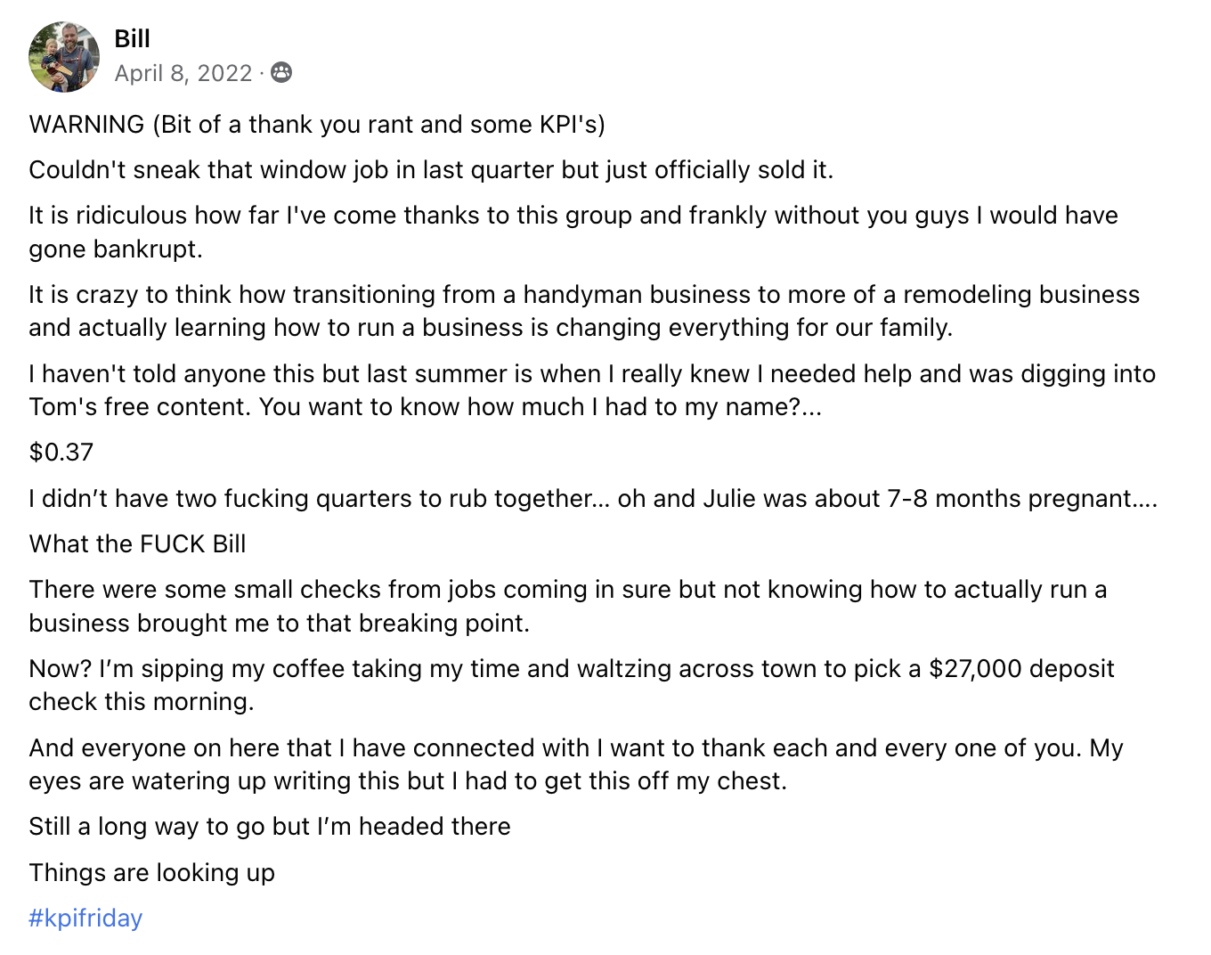This screenshot has width=1211, height=955.
Task: Click the "Still a long way to go" line
Action: (269, 827)
